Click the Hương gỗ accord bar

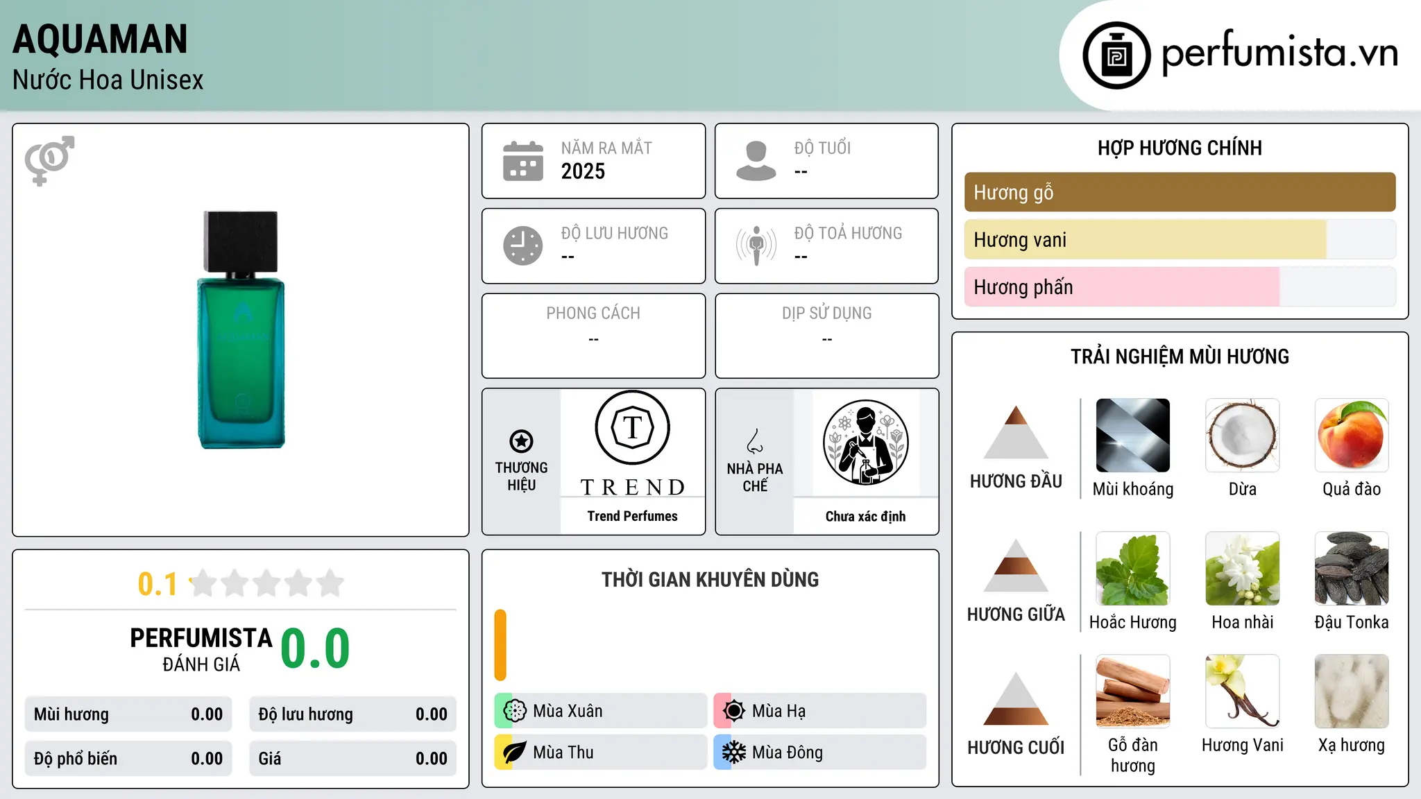[x=1180, y=192]
